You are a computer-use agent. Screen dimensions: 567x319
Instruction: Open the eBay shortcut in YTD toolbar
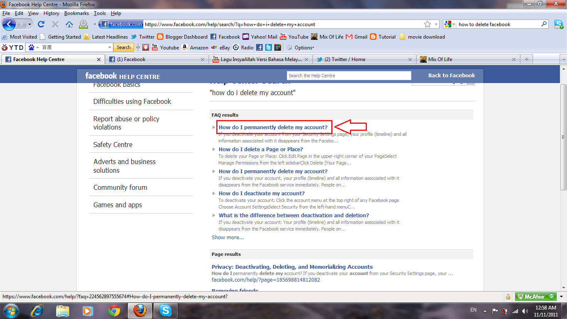pyautogui.click(x=220, y=47)
